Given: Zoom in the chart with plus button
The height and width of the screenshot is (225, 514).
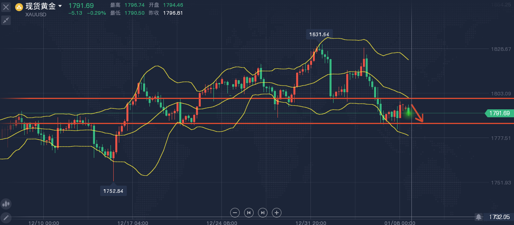Looking at the screenshot, I should tap(277, 213).
